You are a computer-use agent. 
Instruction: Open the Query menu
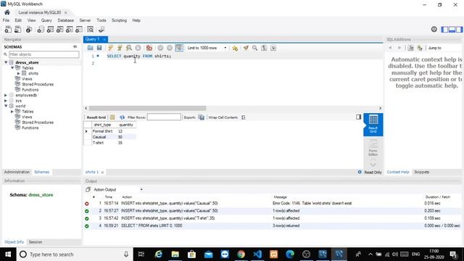click(46, 20)
